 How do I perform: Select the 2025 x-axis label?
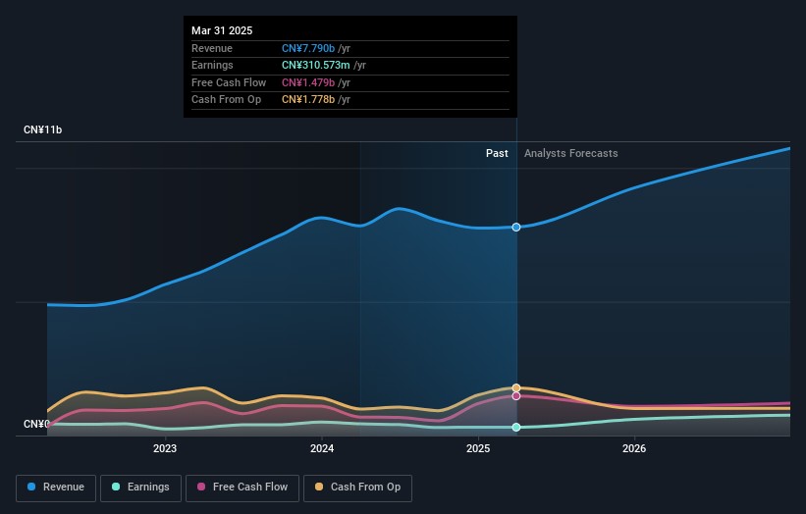(x=478, y=449)
